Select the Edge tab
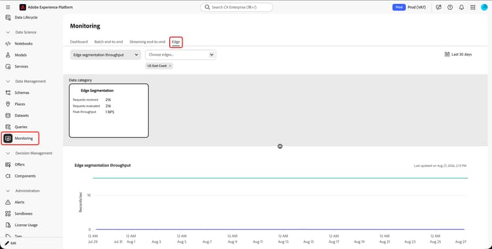The width and height of the screenshot is (492, 249). [x=176, y=42]
